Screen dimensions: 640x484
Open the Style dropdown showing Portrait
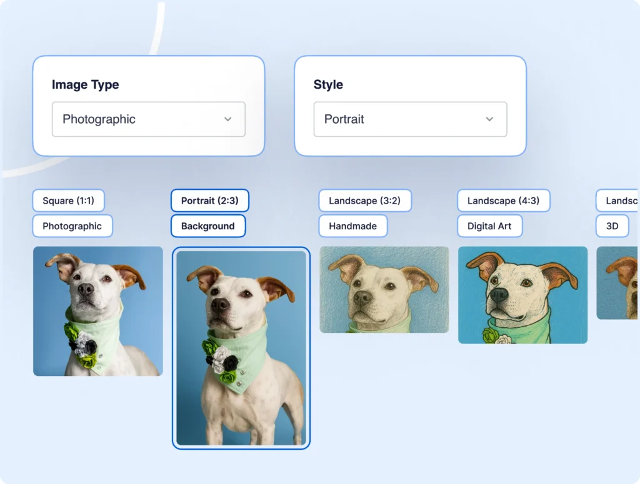[410, 119]
